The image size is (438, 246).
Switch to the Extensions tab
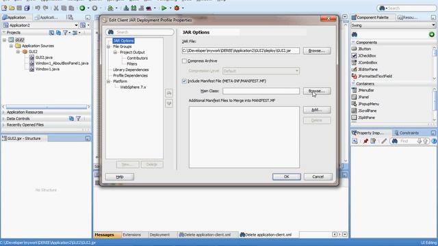click(132, 235)
